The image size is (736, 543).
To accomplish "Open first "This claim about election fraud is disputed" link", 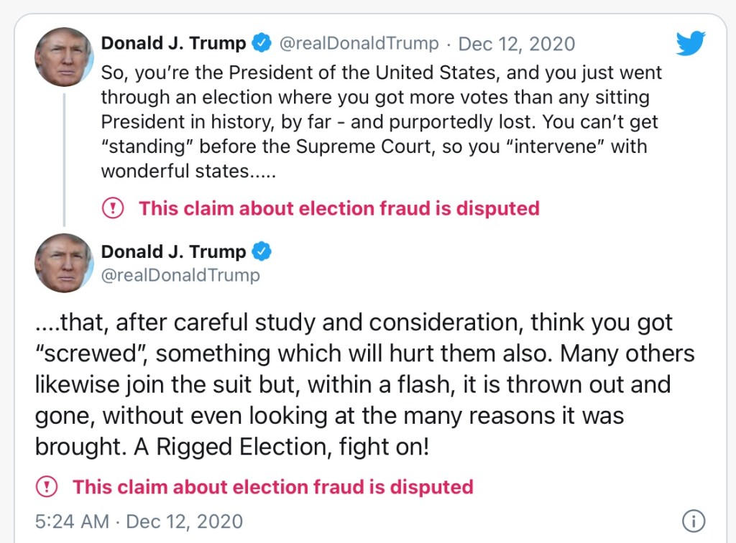I will click(339, 209).
